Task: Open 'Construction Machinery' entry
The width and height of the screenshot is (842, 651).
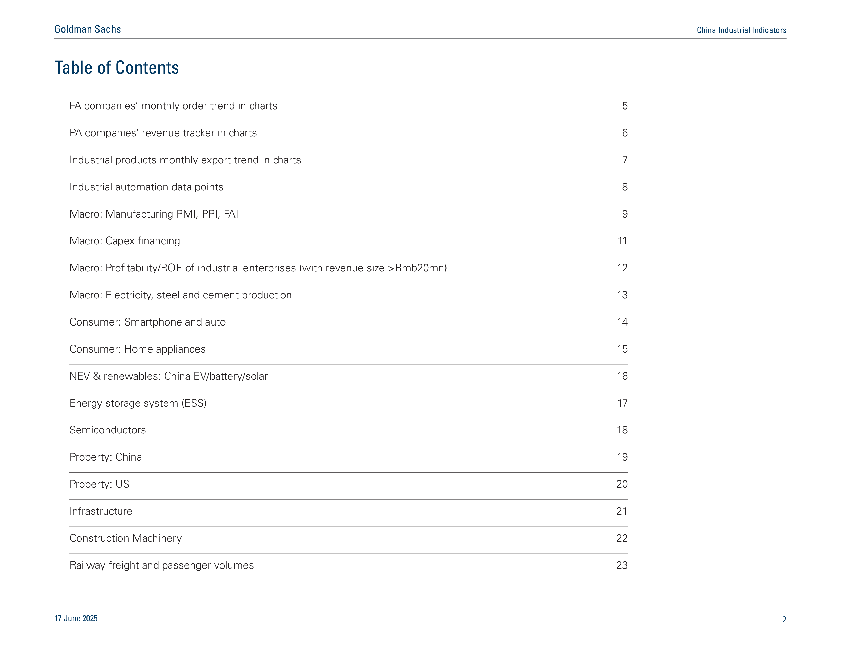Action: (x=126, y=538)
